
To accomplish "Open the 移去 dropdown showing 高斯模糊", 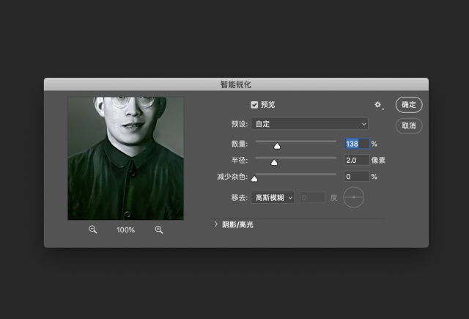I will click(x=273, y=197).
